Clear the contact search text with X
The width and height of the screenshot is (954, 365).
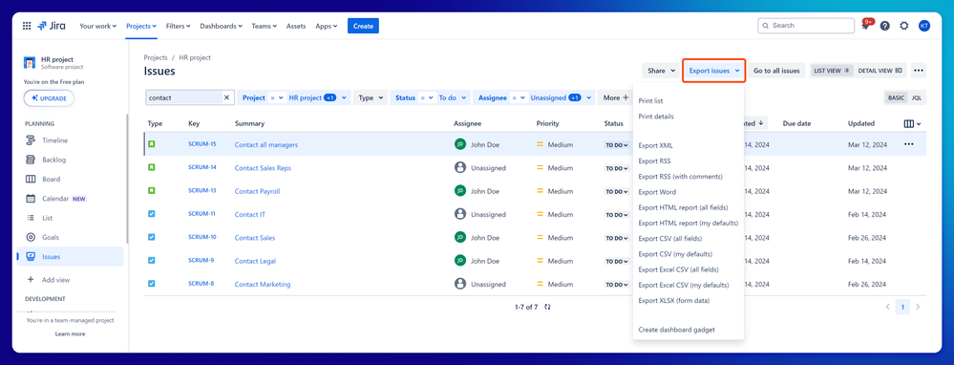tap(226, 97)
